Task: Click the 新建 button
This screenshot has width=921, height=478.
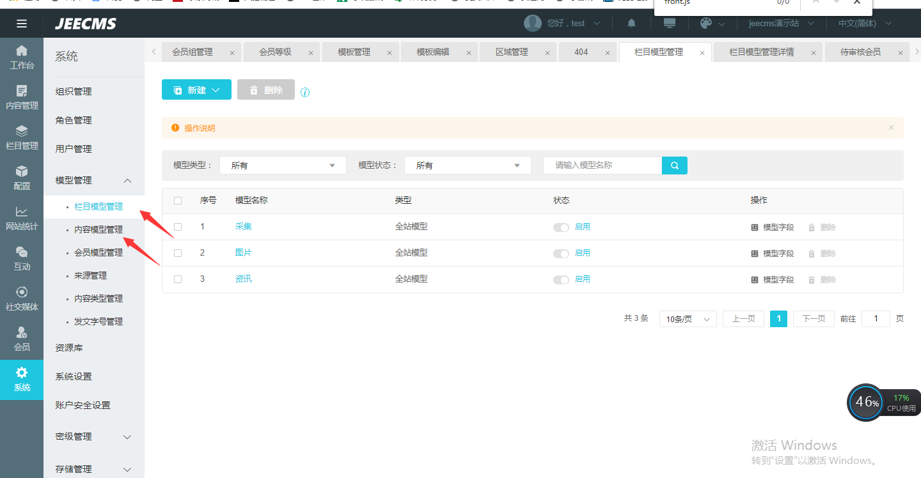Action: pyautogui.click(x=196, y=90)
